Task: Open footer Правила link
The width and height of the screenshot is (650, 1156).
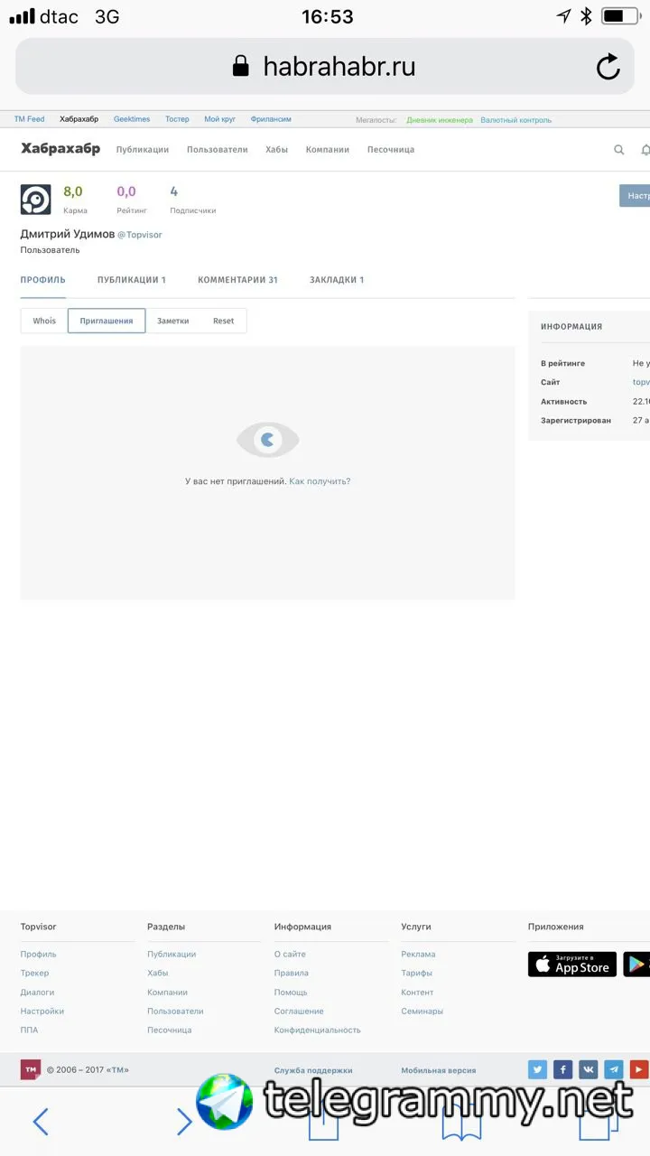Action: tap(292, 974)
